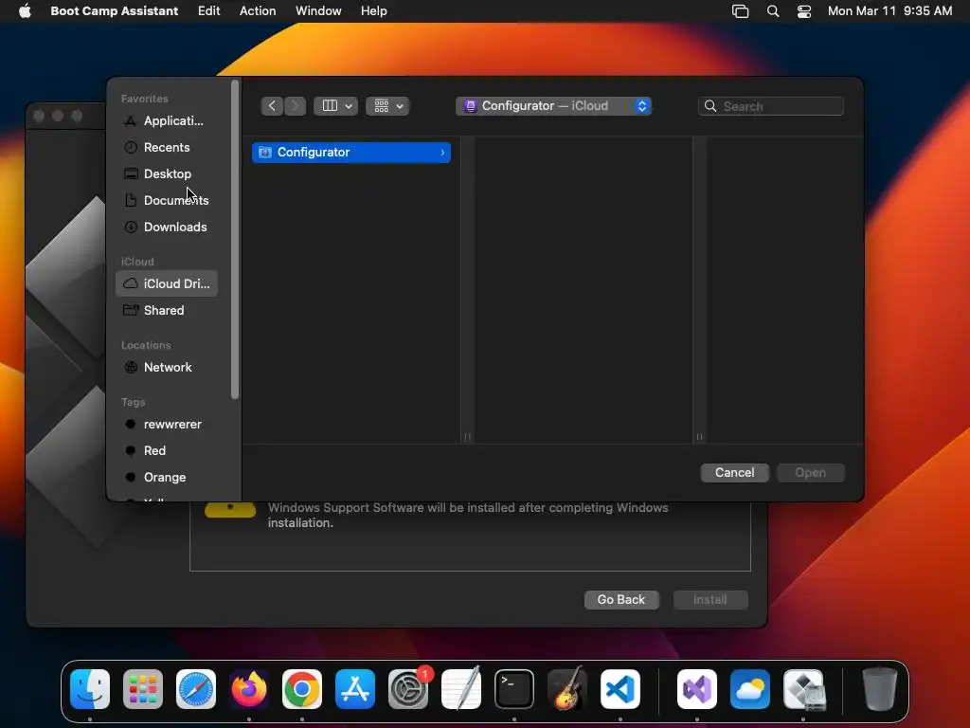Click the first column resize handle
970x728 pixels.
coord(467,436)
